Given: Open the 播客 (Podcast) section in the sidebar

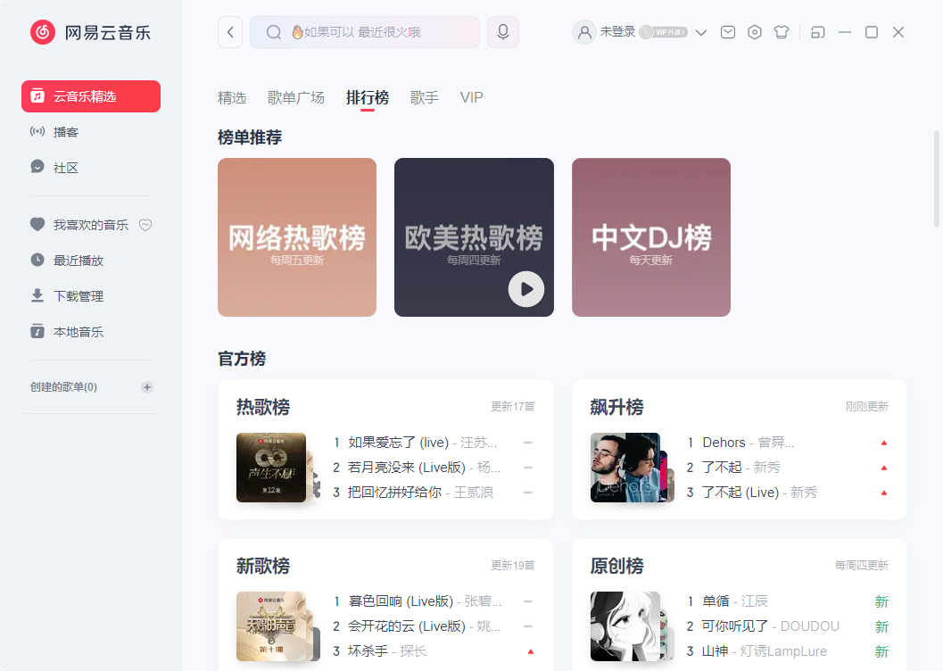Looking at the screenshot, I should 65,132.
